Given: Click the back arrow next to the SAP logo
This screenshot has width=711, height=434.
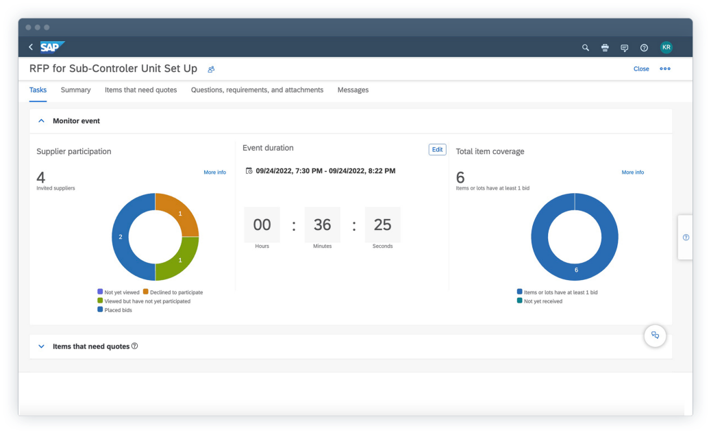Looking at the screenshot, I should 31,48.
